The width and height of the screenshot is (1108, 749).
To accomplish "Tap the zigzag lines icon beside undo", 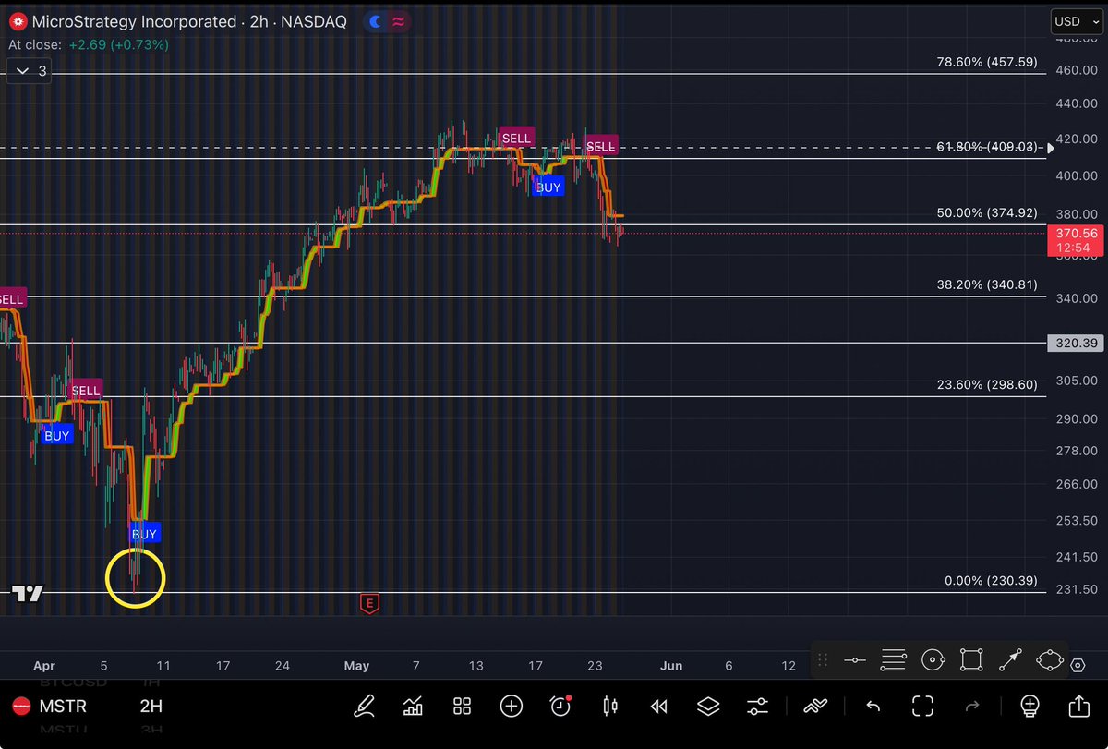I will [x=815, y=707].
